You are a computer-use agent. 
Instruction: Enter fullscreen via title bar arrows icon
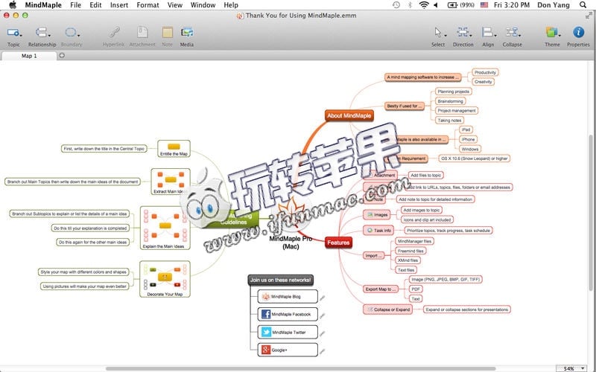click(589, 16)
